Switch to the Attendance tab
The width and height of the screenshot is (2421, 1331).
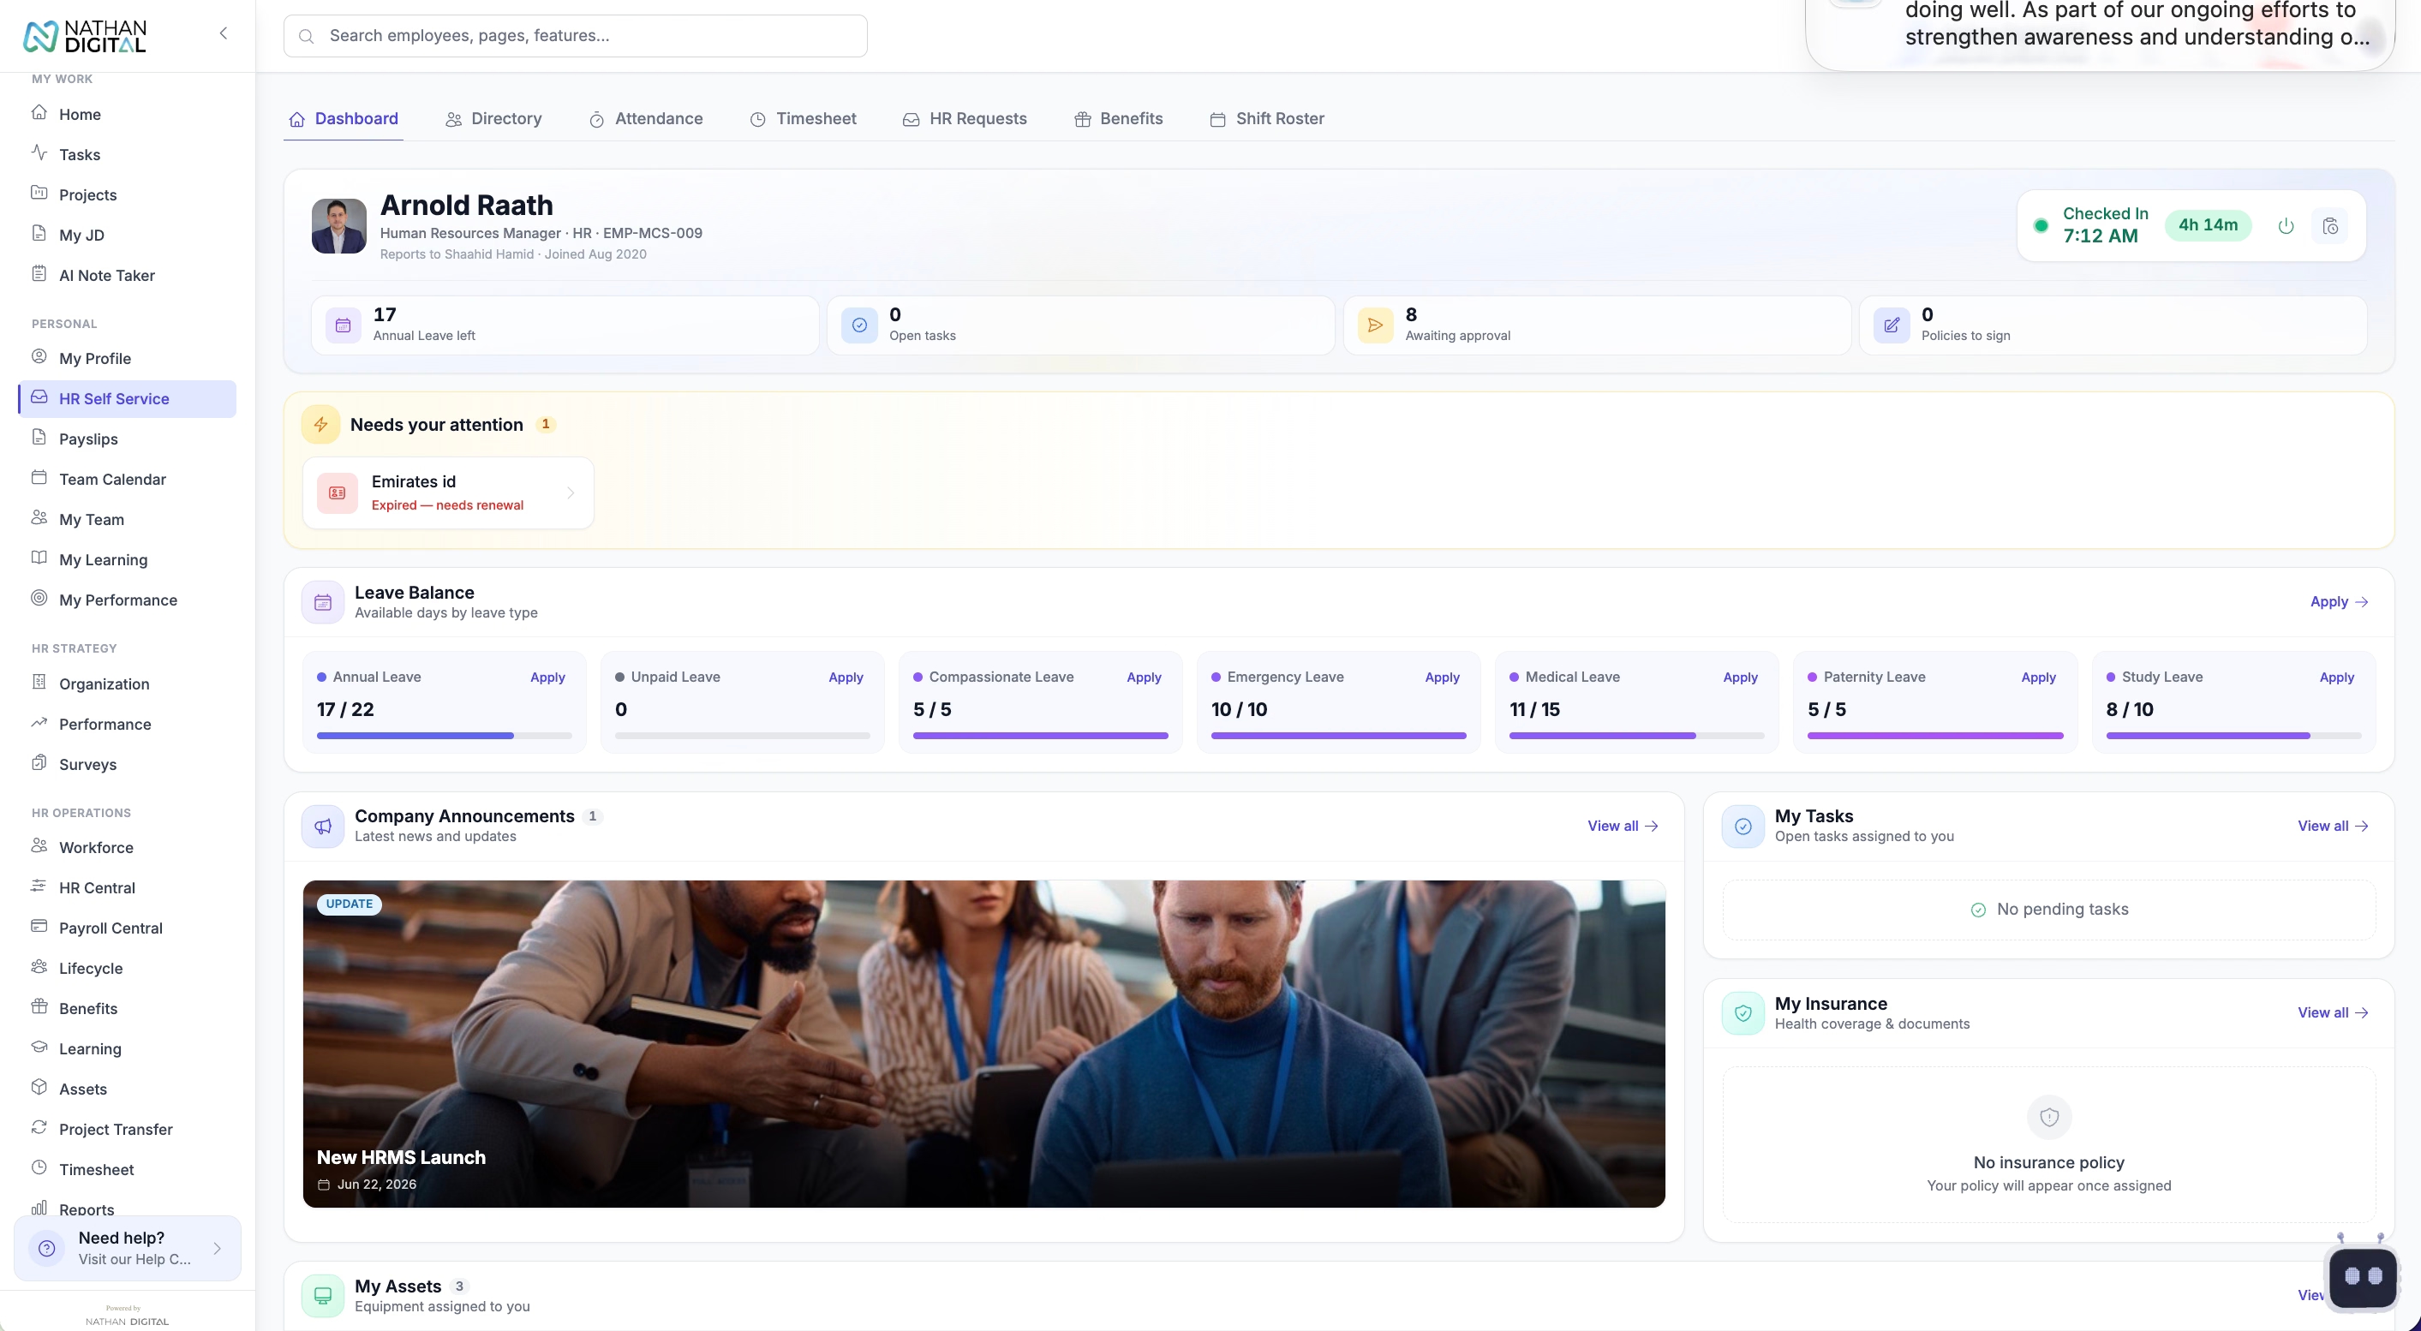tap(646, 119)
